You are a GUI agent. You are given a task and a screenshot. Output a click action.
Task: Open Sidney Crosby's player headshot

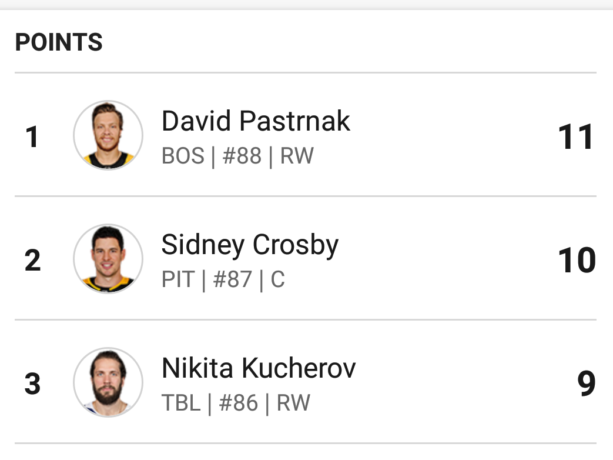tap(108, 259)
